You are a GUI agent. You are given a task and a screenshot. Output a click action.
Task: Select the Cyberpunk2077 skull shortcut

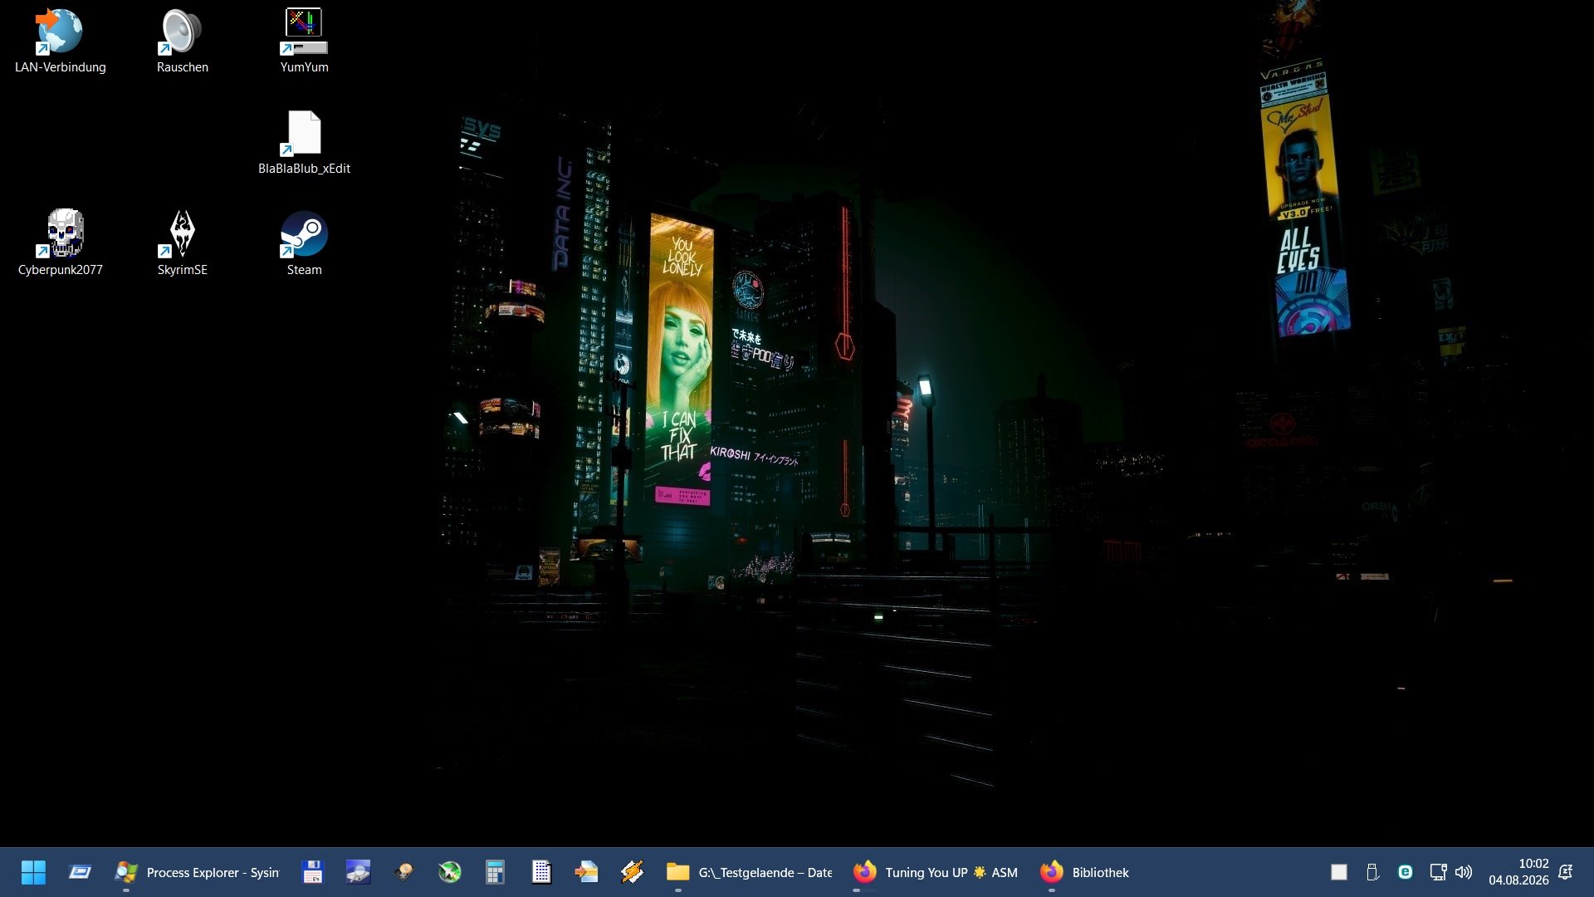pos(60,243)
